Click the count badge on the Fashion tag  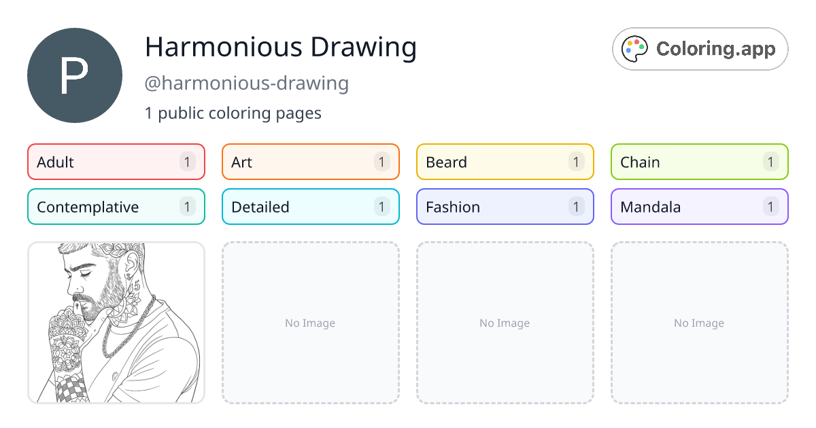pos(576,207)
